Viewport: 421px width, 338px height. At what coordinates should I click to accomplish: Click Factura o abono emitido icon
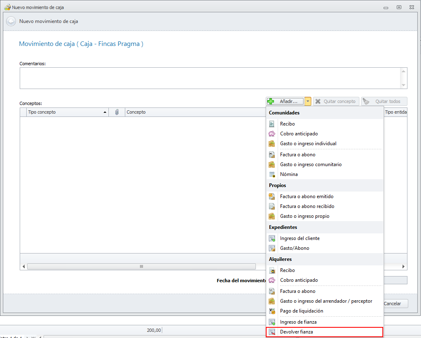tap(272, 196)
